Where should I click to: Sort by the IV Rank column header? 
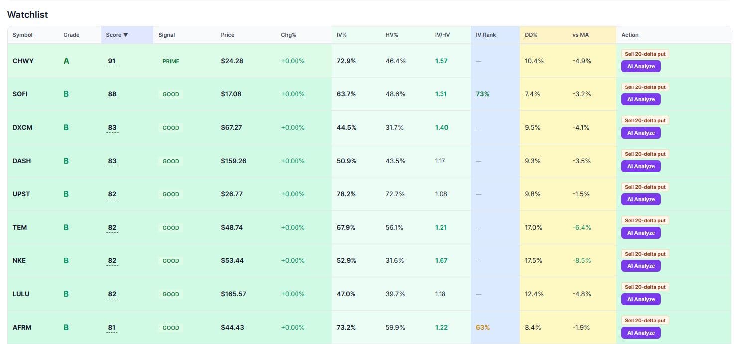click(x=486, y=35)
